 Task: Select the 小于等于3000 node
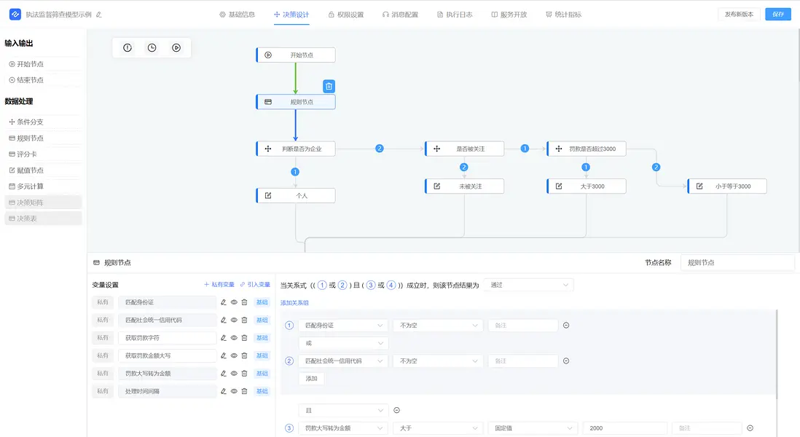727,186
